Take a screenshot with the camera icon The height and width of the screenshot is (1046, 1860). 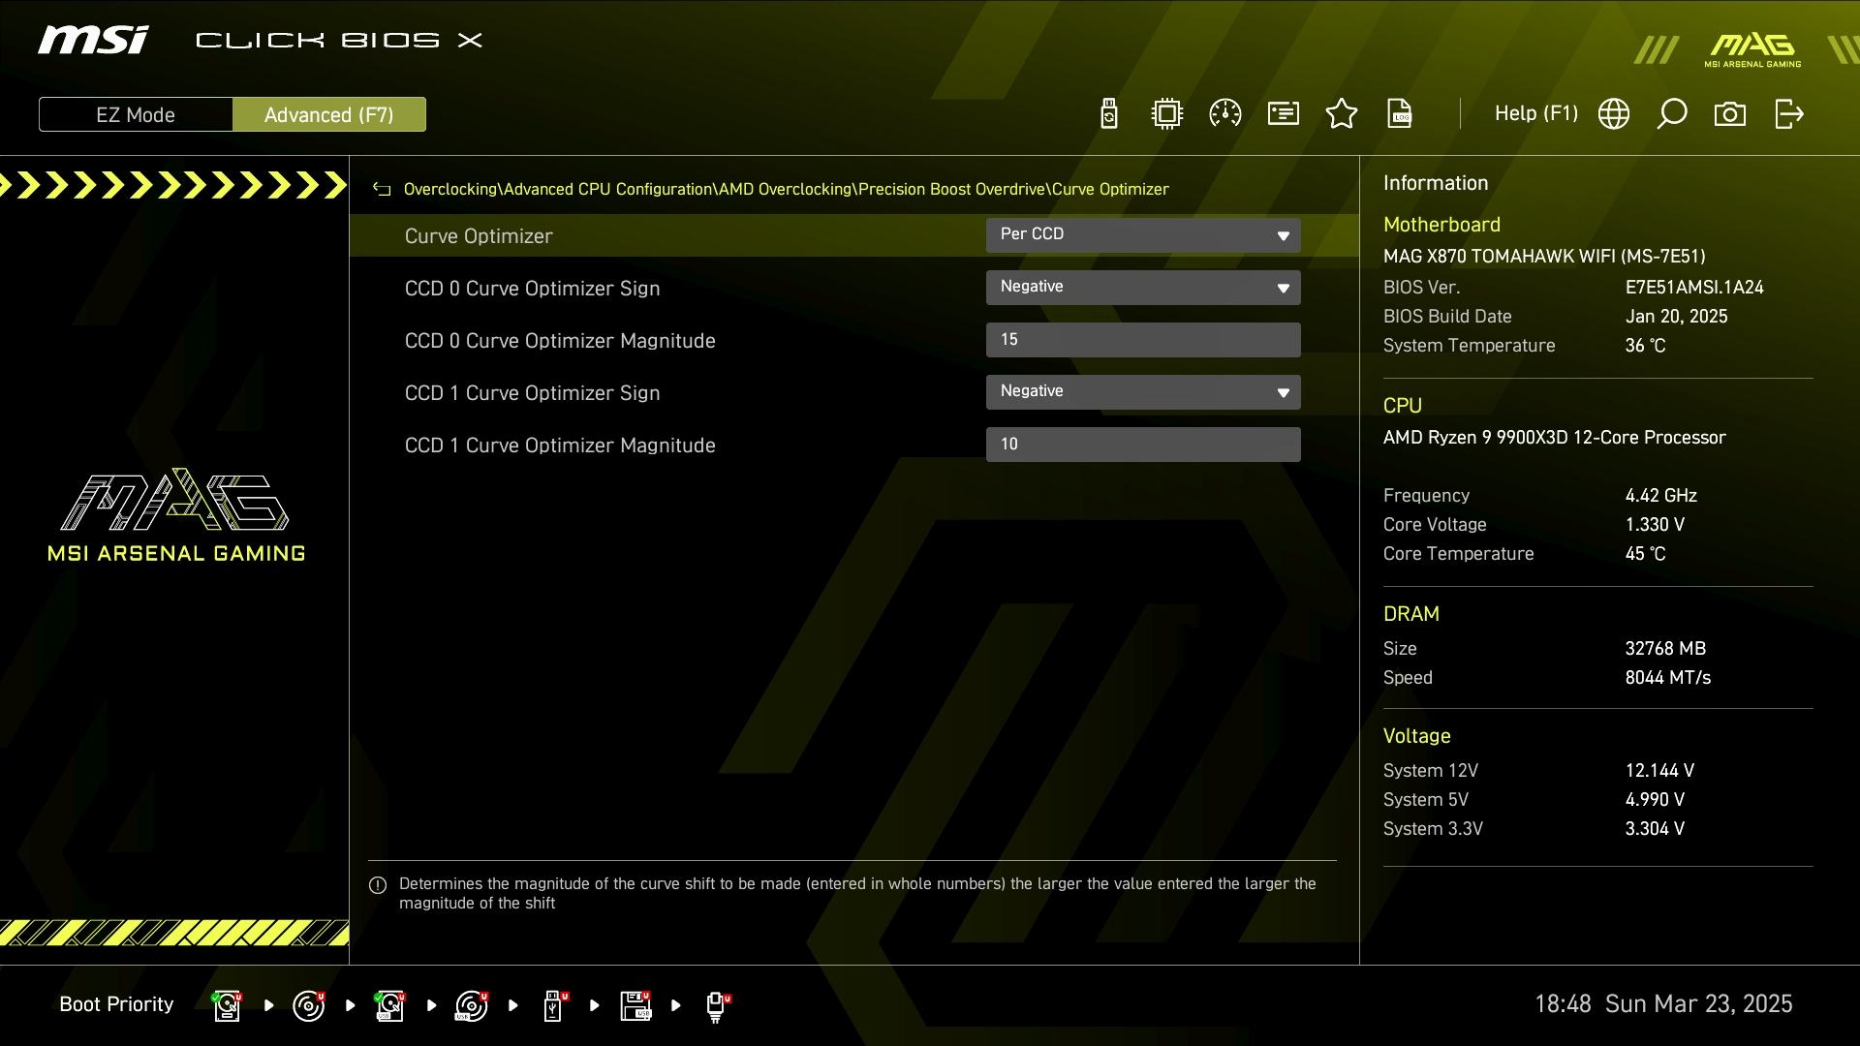tap(1730, 114)
